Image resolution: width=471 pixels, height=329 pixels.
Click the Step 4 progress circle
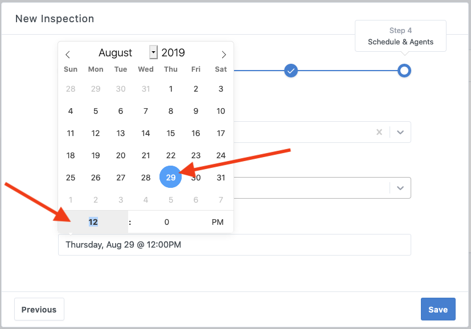point(404,71)
